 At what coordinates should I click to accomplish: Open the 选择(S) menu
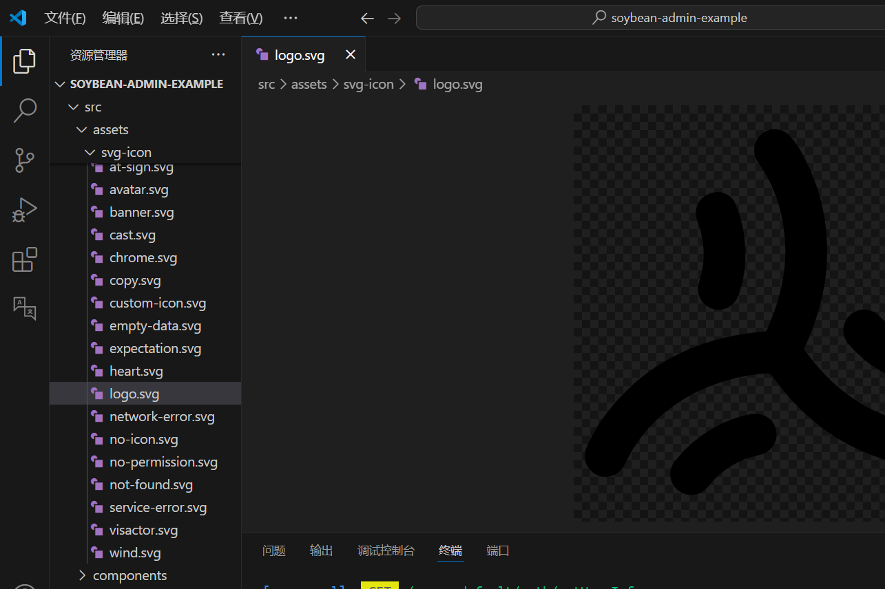click(181, 18)
